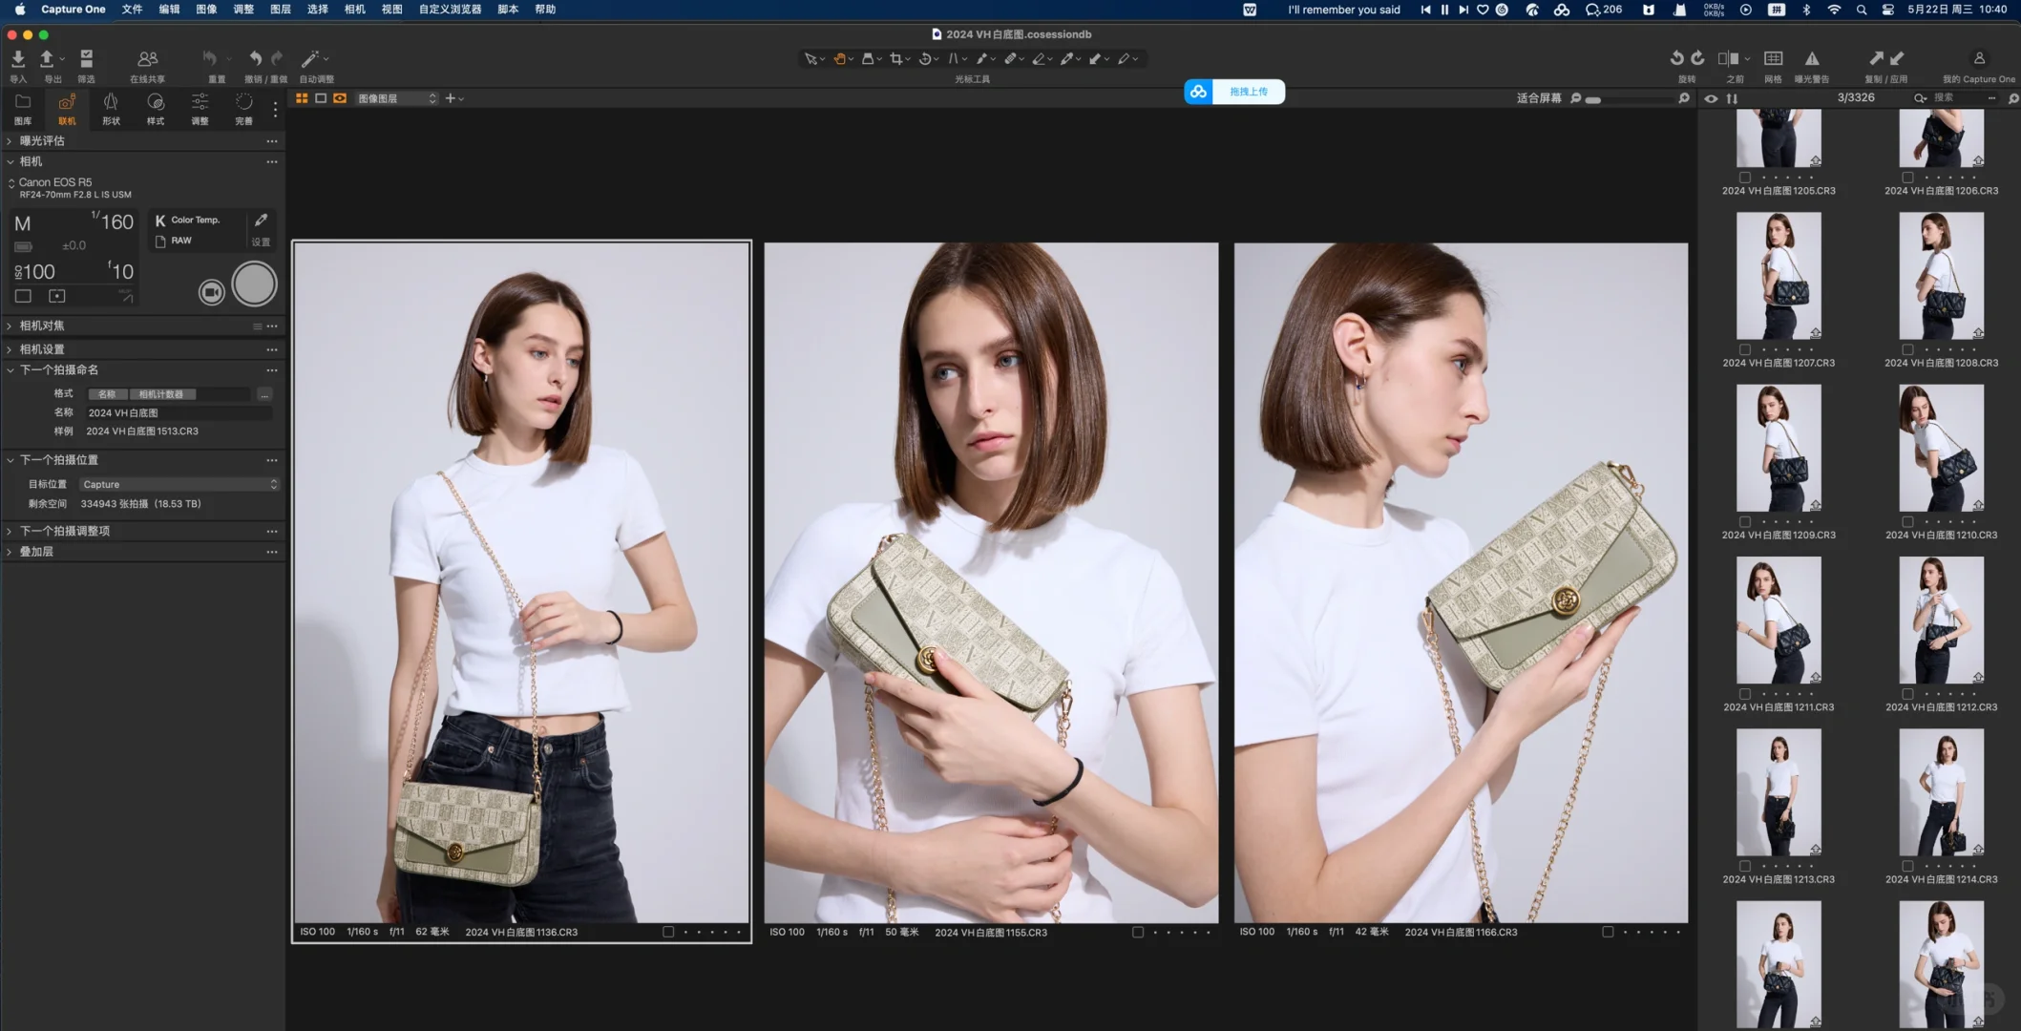This screenshot has height=1031, width=2021.
Task: Collapse the 相机 panel
Action: [10, 161]
